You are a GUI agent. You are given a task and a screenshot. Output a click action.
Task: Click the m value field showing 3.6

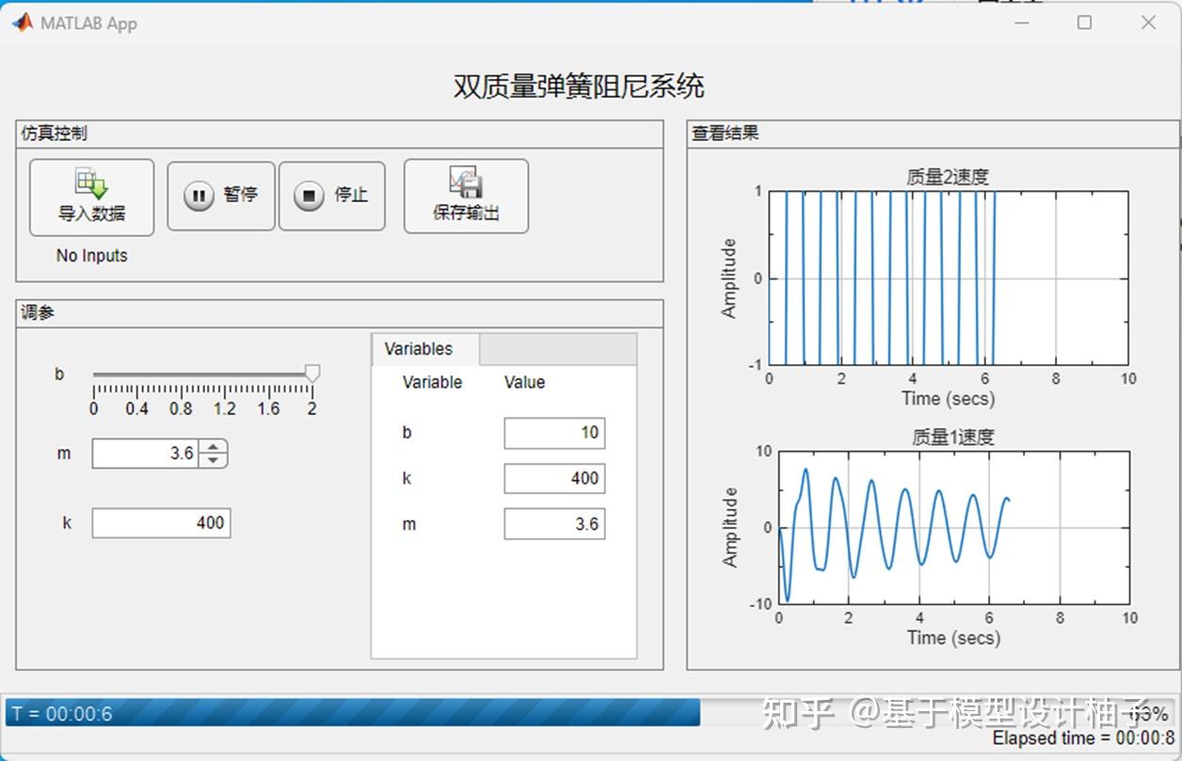click(554, 523)
